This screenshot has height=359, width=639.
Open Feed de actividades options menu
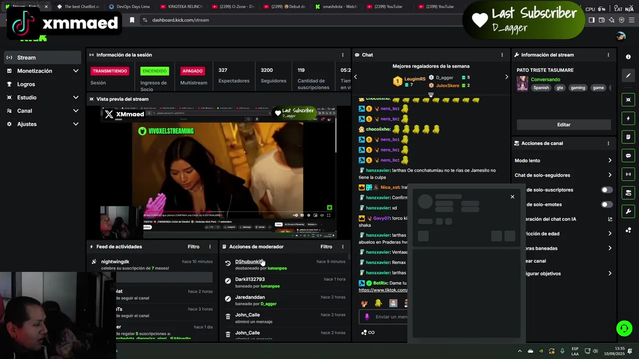tap(210, 247)
